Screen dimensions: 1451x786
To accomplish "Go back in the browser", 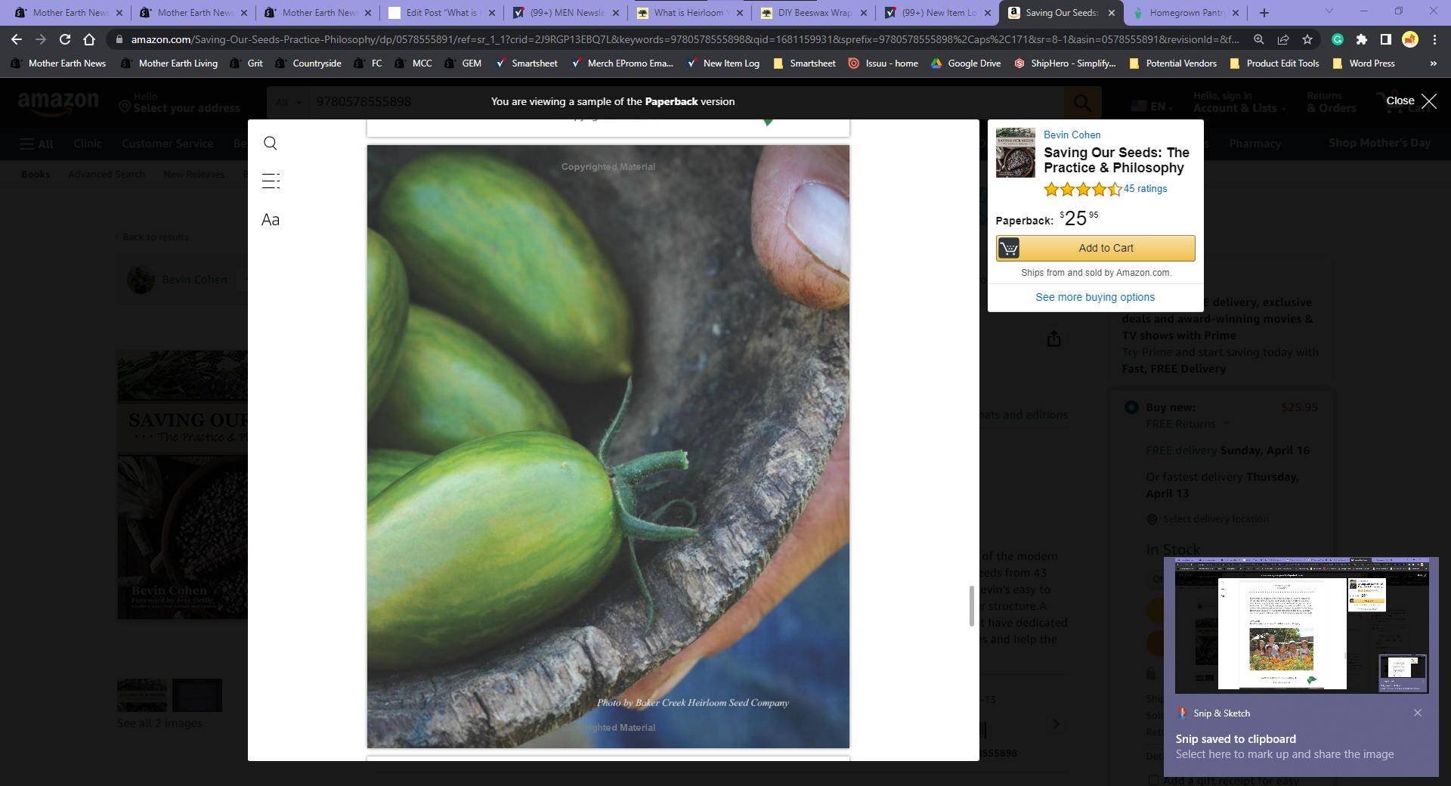I will pos(17,39).
